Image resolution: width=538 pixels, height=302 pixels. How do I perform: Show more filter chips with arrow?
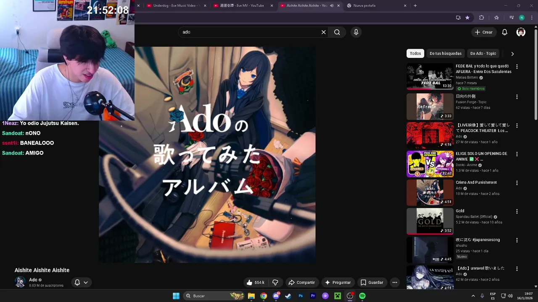pos(512,54)
